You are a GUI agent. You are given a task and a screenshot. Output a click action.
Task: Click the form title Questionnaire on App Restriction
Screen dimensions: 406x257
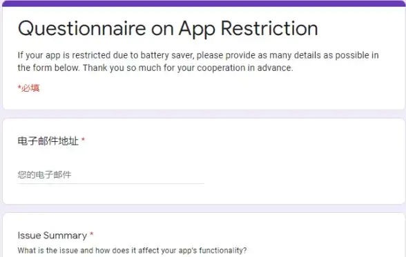tap(168, 28)
